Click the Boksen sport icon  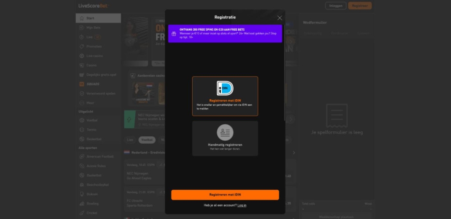82,194
